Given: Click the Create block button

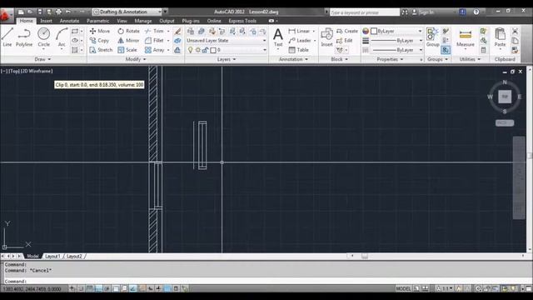Looking at the screenshot, I should 347,31.
